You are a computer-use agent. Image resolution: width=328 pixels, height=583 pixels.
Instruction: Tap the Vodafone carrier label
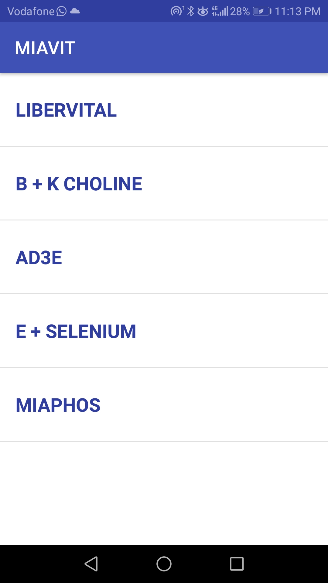[31, 12]
